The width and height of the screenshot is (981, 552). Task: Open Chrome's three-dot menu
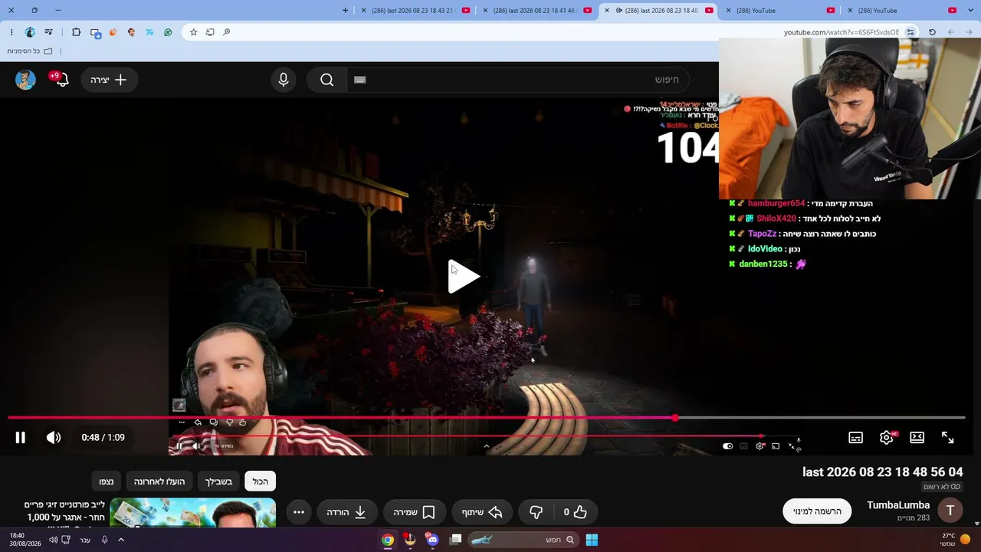11,32
